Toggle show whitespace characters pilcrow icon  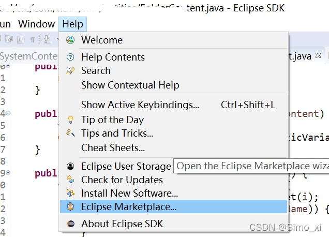32,39
